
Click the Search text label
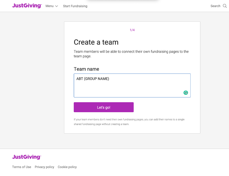(x=215, y=6)
